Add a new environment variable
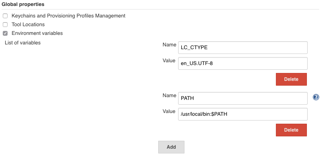The height and width of the screenshot is (157, 322). tap(171, 147)
